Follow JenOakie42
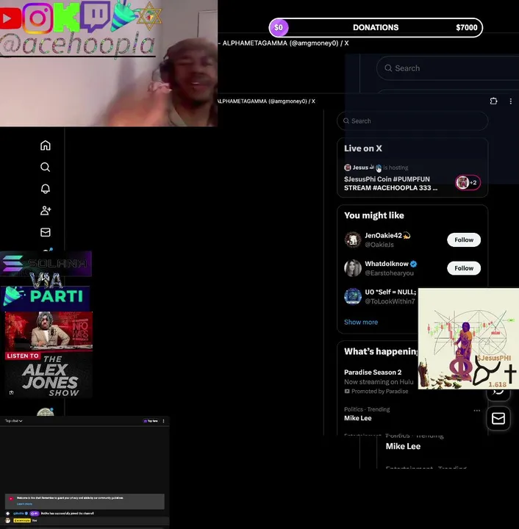519x529 pixels. [464, 240]
